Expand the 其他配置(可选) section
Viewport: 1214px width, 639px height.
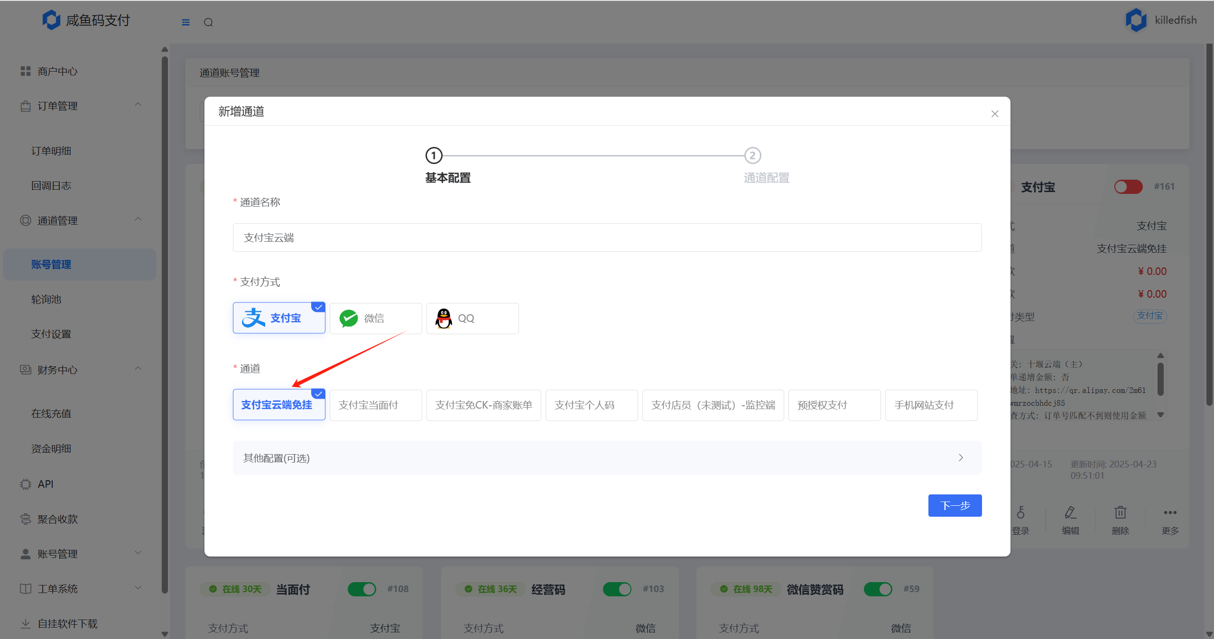(x=607, y=458)
